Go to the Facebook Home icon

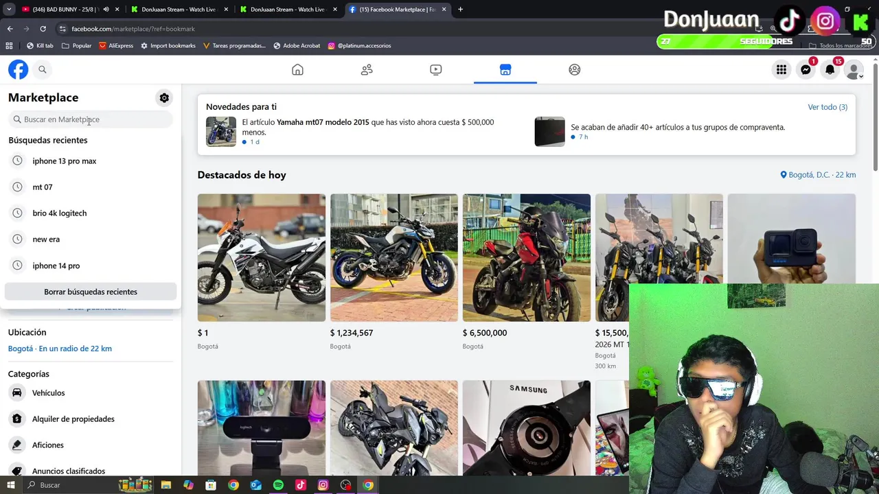pos(297,69)
